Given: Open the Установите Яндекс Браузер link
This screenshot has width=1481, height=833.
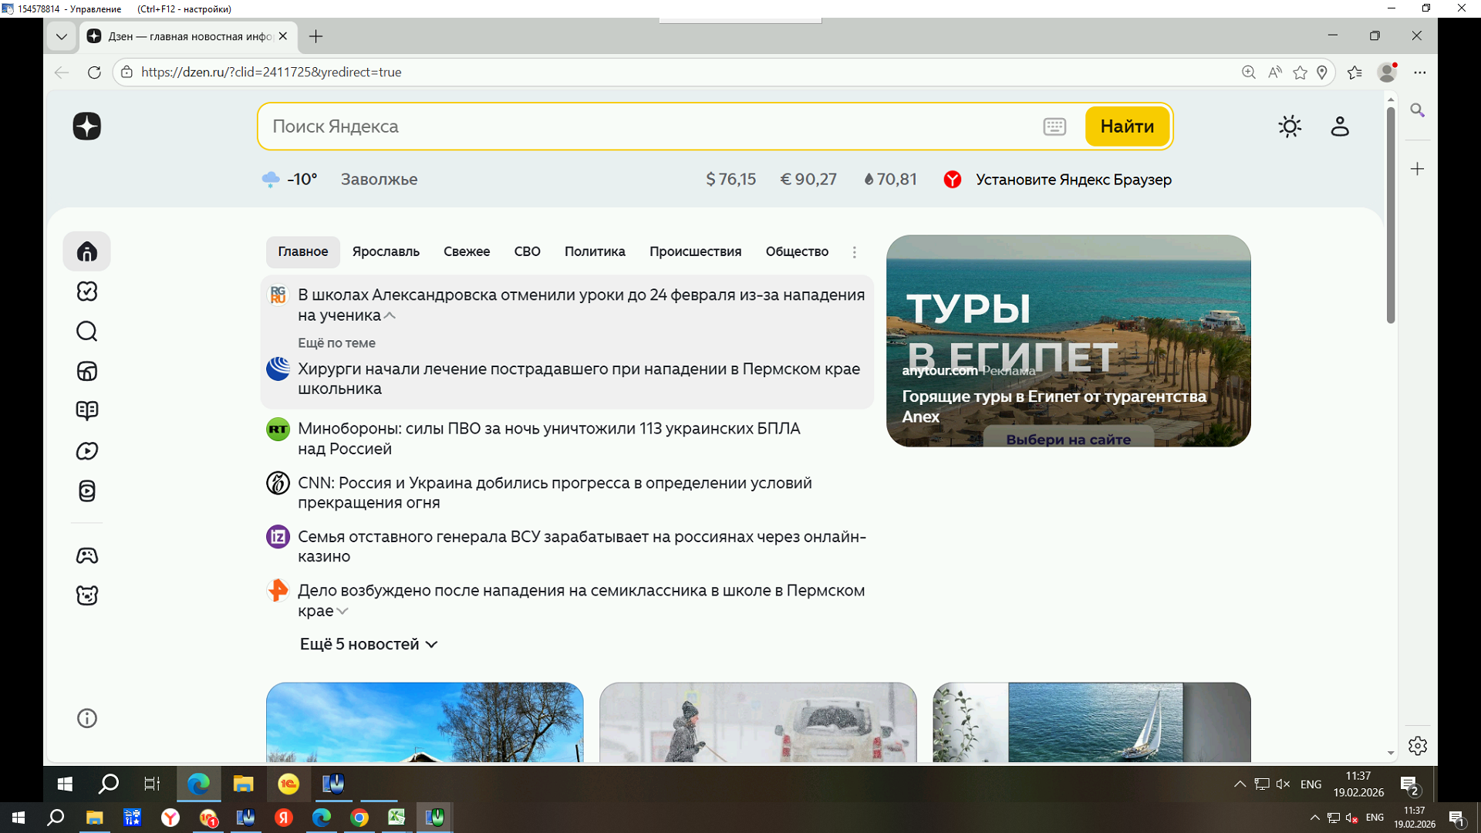Looking at the screenshot, I should [1073, 180].
